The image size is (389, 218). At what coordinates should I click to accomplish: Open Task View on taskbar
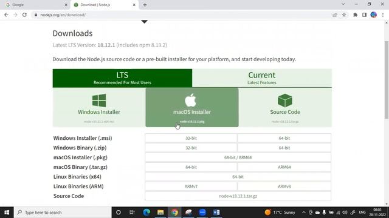coord(132,213)
